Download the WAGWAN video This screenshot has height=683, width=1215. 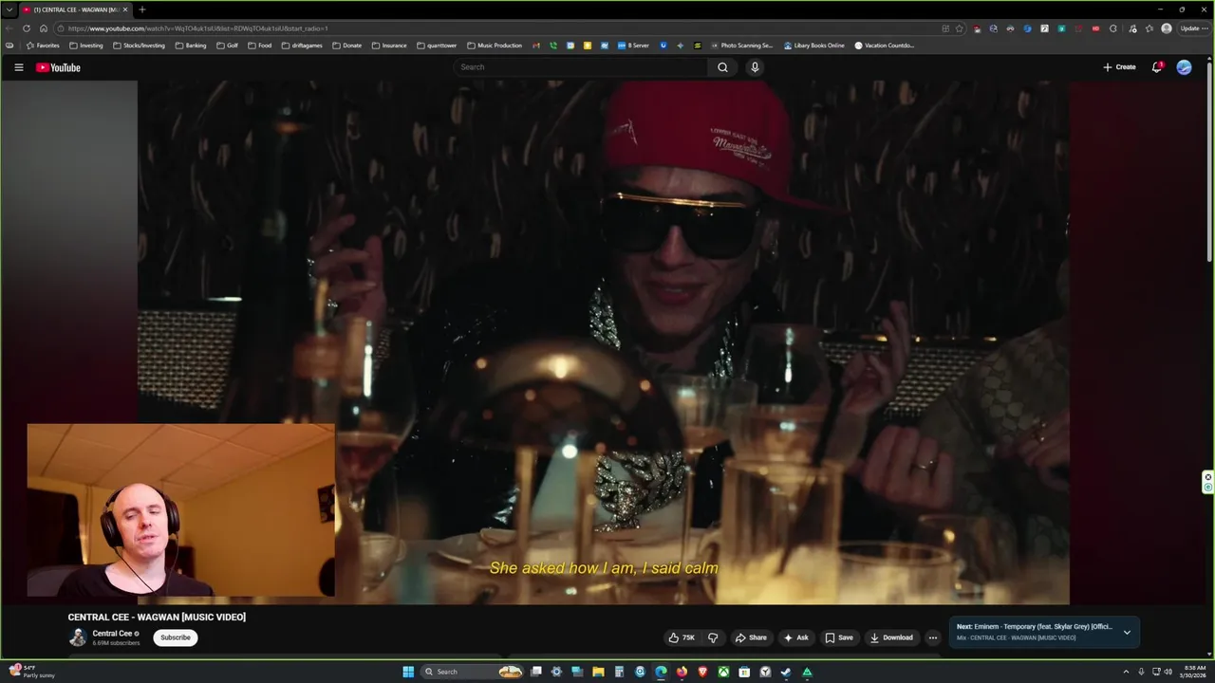pyautogui.click(x=891, y=637)
